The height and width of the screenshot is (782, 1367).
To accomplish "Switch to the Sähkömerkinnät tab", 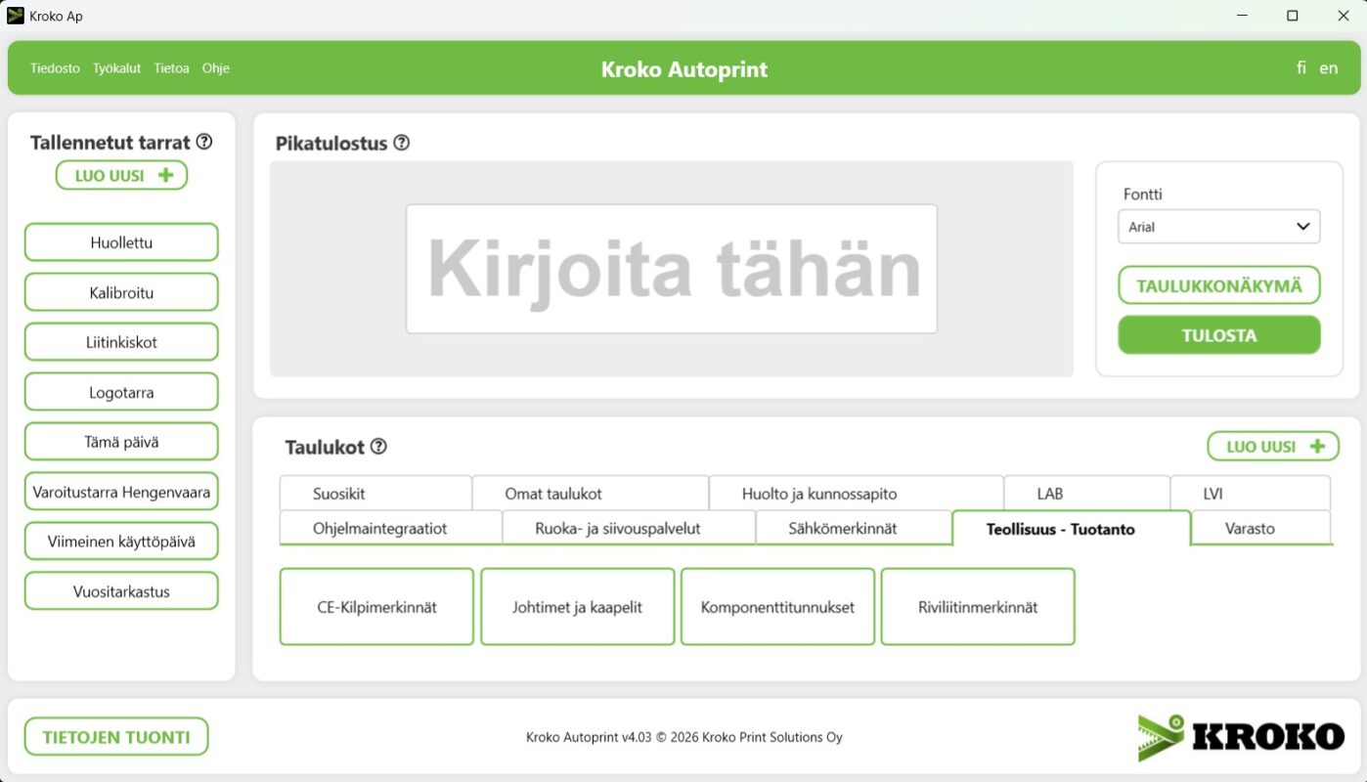I will point(842,528).
